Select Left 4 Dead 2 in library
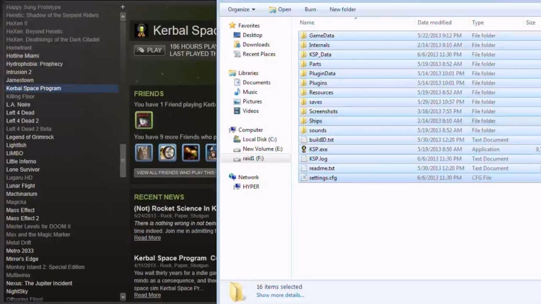The width and height of the screenshot is (541, 304). 22,121
